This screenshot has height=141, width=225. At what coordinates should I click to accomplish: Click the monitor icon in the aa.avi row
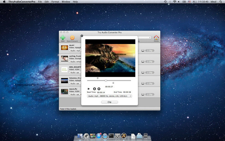[143, 51]
